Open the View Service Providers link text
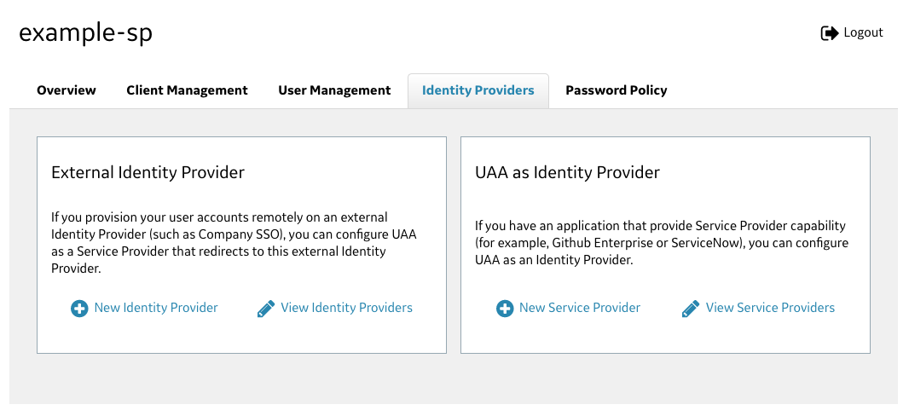Image resolution: width=909 pixels, height=416 pixels. click(x=771, y=308)
